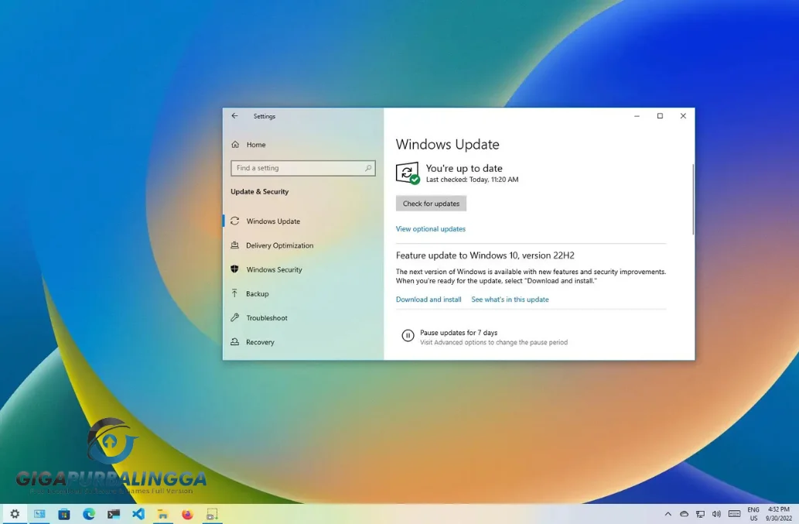See what's in this update
Image resolution: width=799 pixels, height=524 pixels.
tap(510, 299)
